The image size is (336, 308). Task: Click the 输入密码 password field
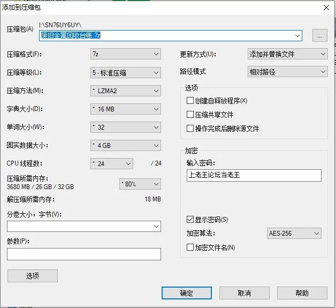(254, 175)
